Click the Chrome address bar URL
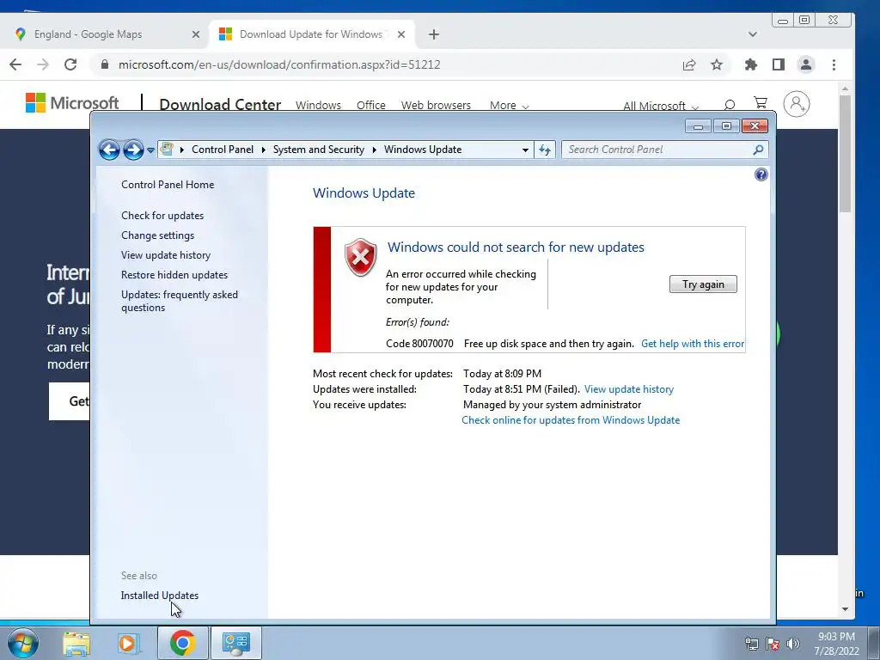Image resolution: width=880 pixels, height=660 pixels. pos(279,64)
